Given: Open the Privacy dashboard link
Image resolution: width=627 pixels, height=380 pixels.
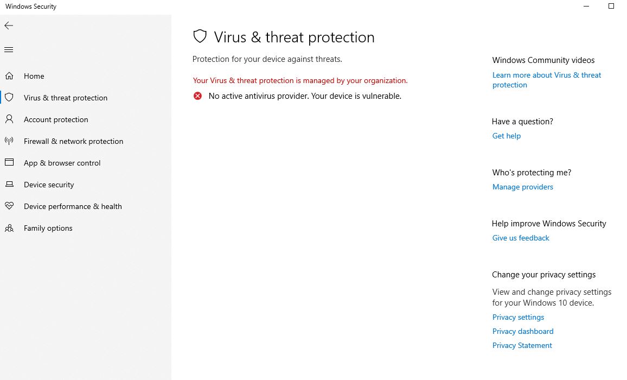Looking at the screenshot, I should coord(522,331).
